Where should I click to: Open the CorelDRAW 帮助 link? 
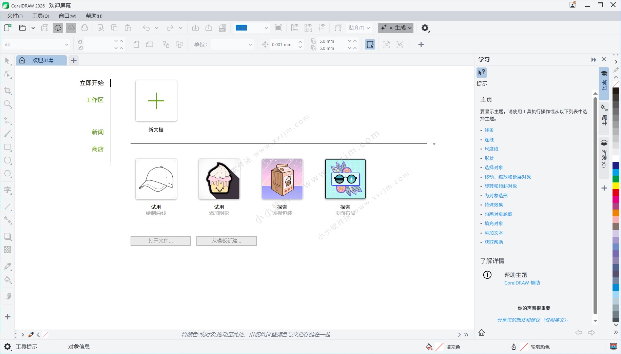coord(522,282)
